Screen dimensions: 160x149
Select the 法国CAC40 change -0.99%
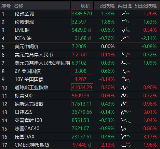pyautogui.click(x=107, y=128)
